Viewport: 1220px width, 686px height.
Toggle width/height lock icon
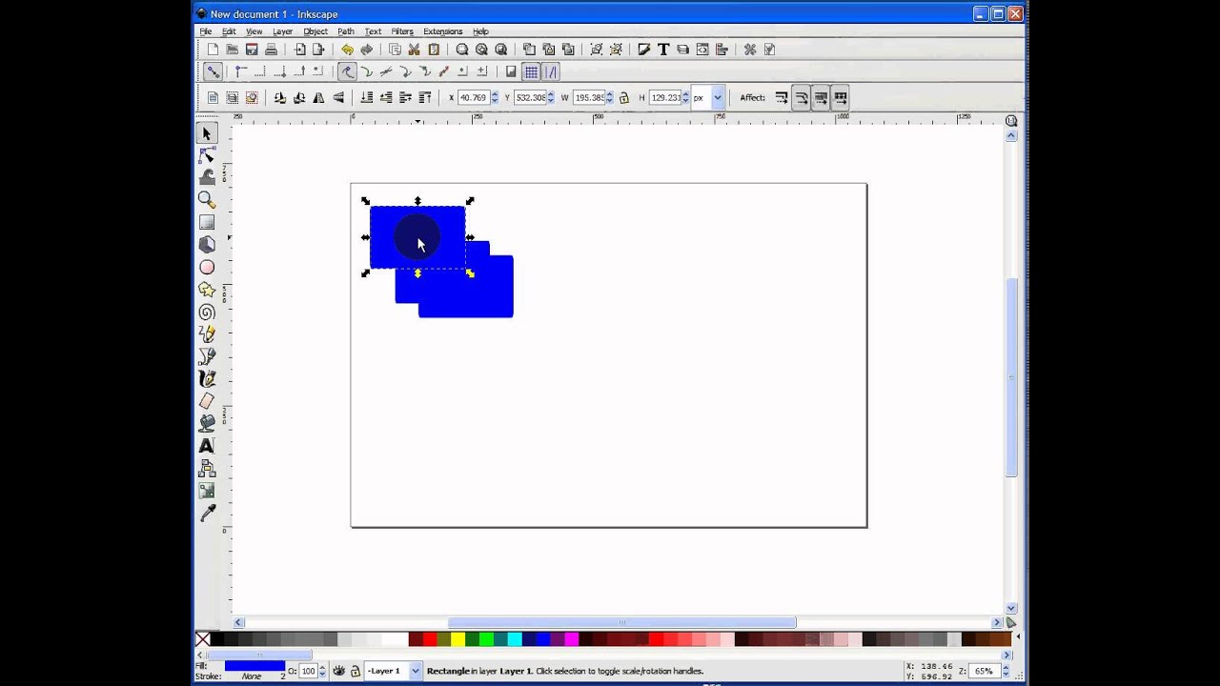click(624, 97)
